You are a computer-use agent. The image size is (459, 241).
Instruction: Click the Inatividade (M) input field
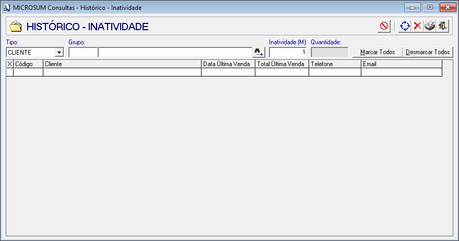click(x=288, y=52)
